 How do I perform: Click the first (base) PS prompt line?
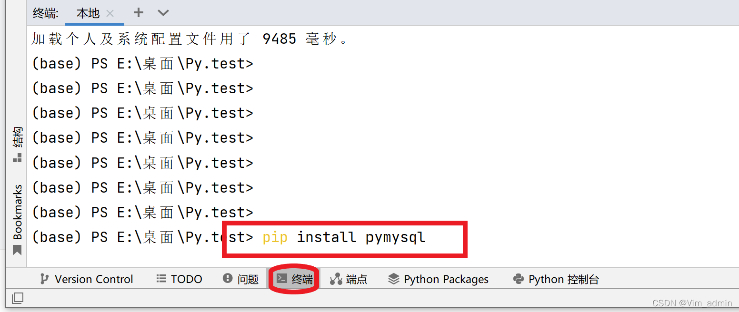(x=142, y=63)
